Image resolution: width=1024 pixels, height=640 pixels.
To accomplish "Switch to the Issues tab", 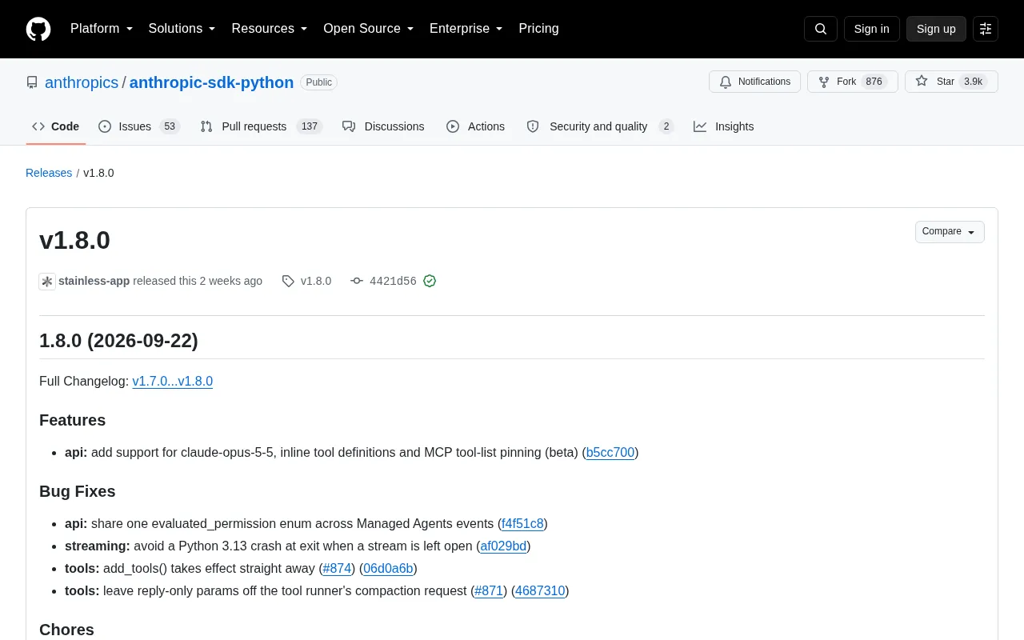I will click(x=139, y=126).
